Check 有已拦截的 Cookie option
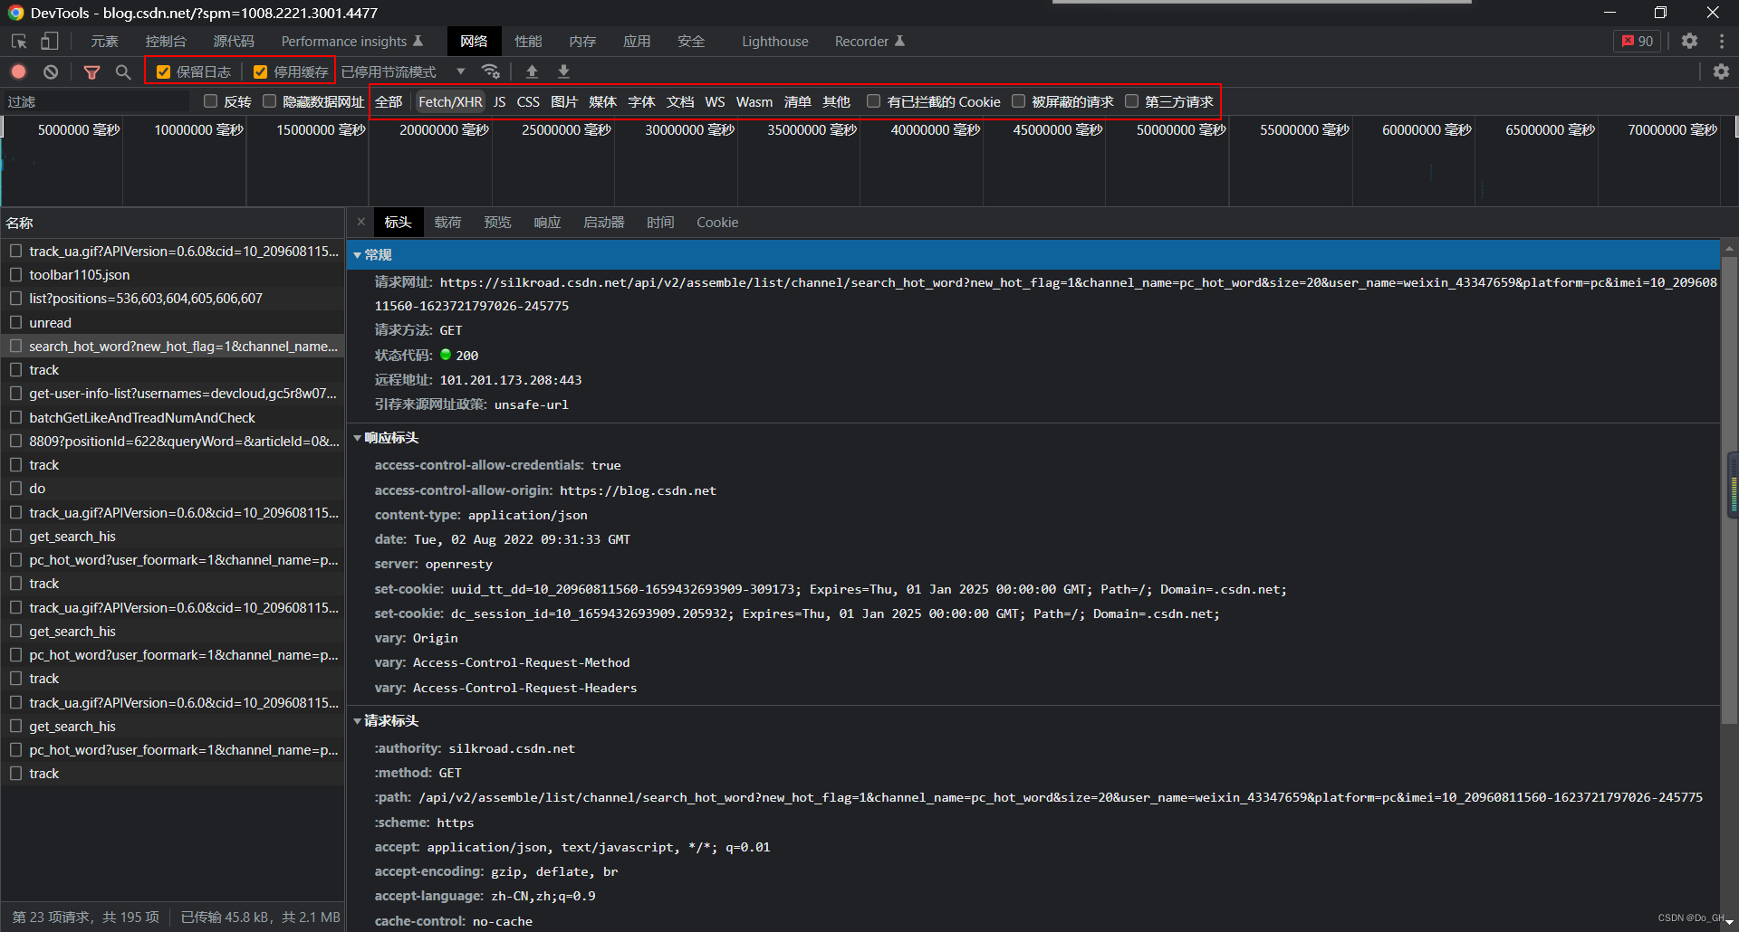Screen dimensions: 1739x932 point(873,101)
